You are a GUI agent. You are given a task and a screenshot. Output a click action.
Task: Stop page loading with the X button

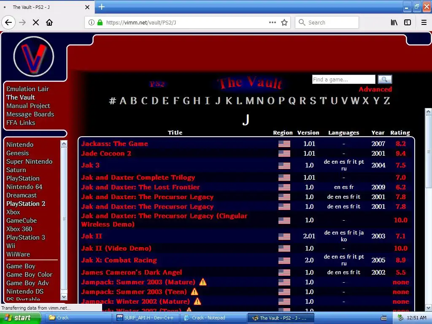click(x=36, y=22)
